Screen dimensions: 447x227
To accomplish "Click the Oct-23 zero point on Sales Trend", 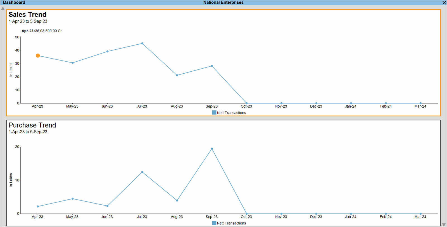I will click(246, 103).
